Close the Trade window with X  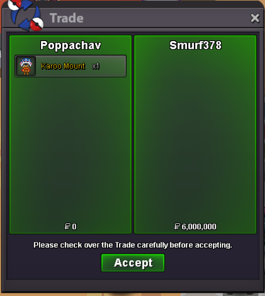[255, 18]
